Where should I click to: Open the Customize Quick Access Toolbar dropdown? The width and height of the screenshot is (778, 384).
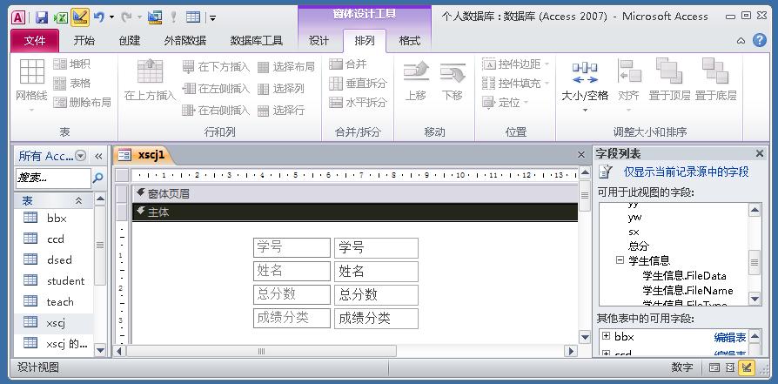pos(212,18)
